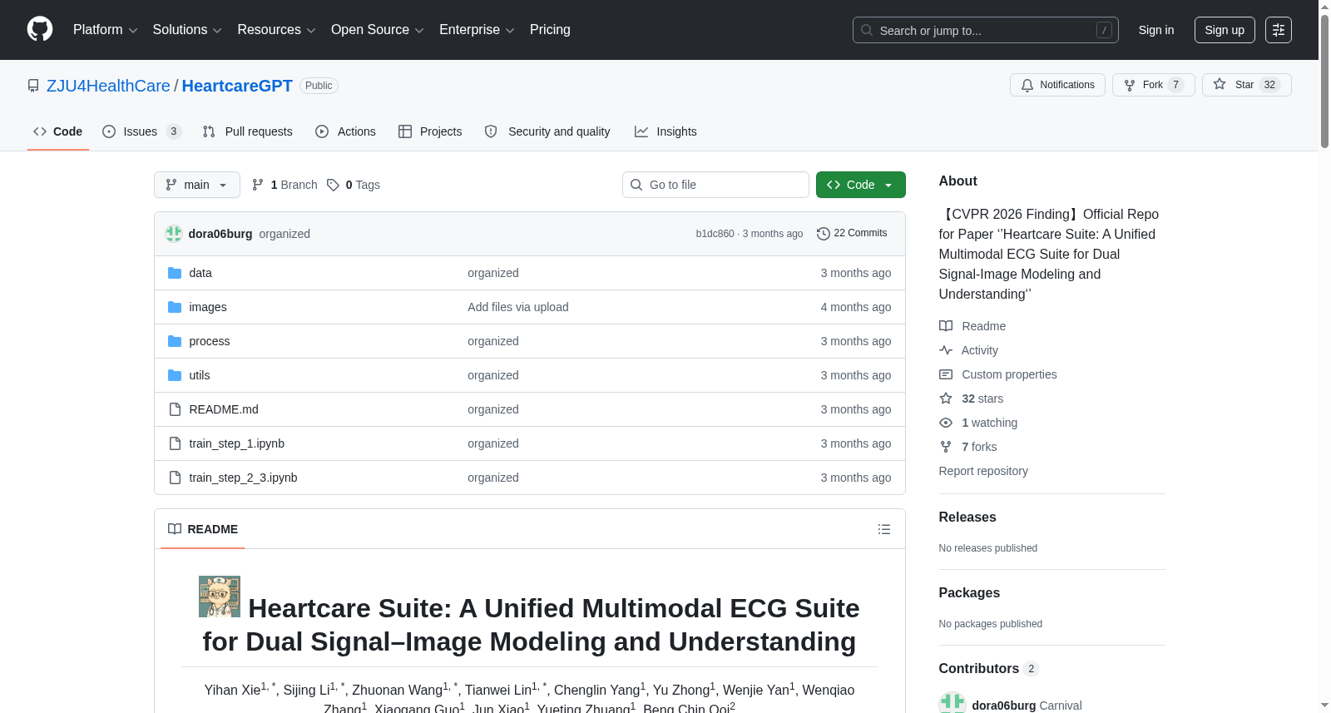
Task: Click the train_step_1.ipynb file icon
Action: [x=175, y=443]
